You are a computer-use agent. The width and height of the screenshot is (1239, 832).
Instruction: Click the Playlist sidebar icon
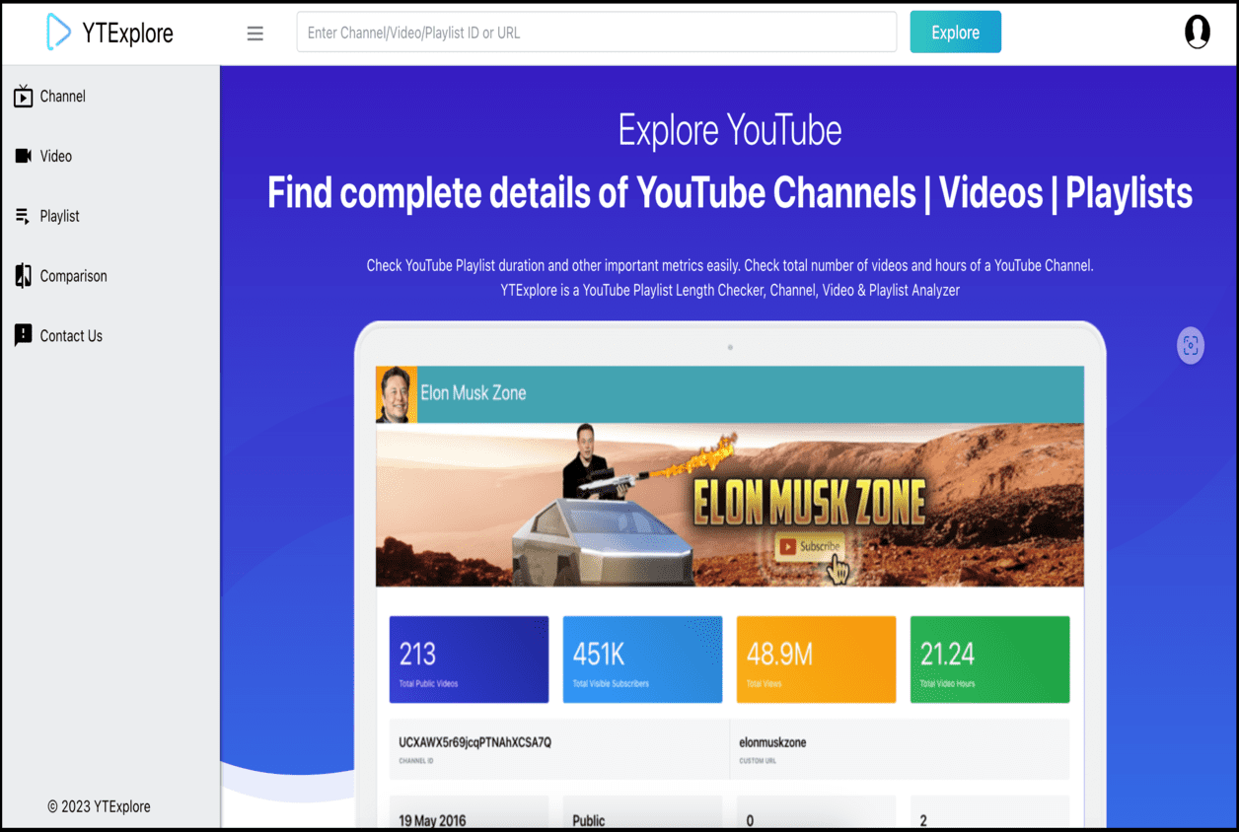(23, 216)
